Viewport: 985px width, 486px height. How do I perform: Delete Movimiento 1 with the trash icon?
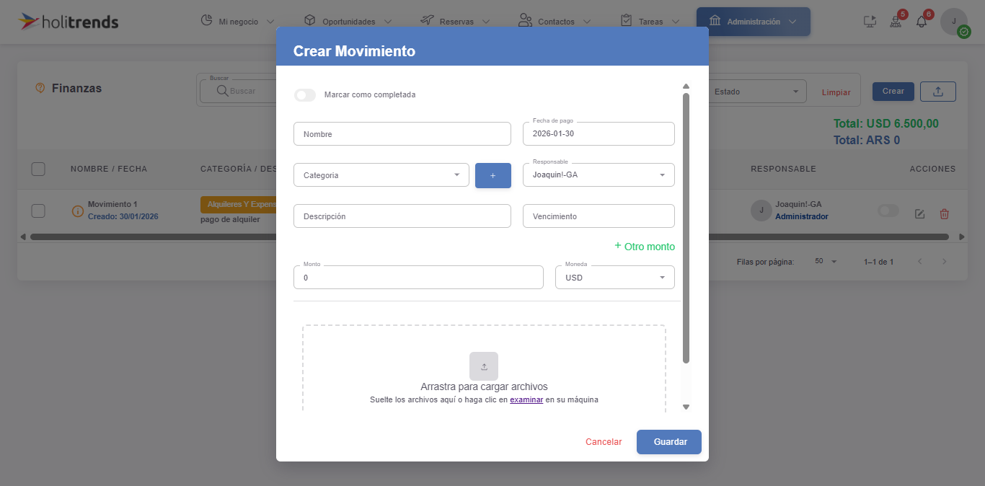click(944, 213)
